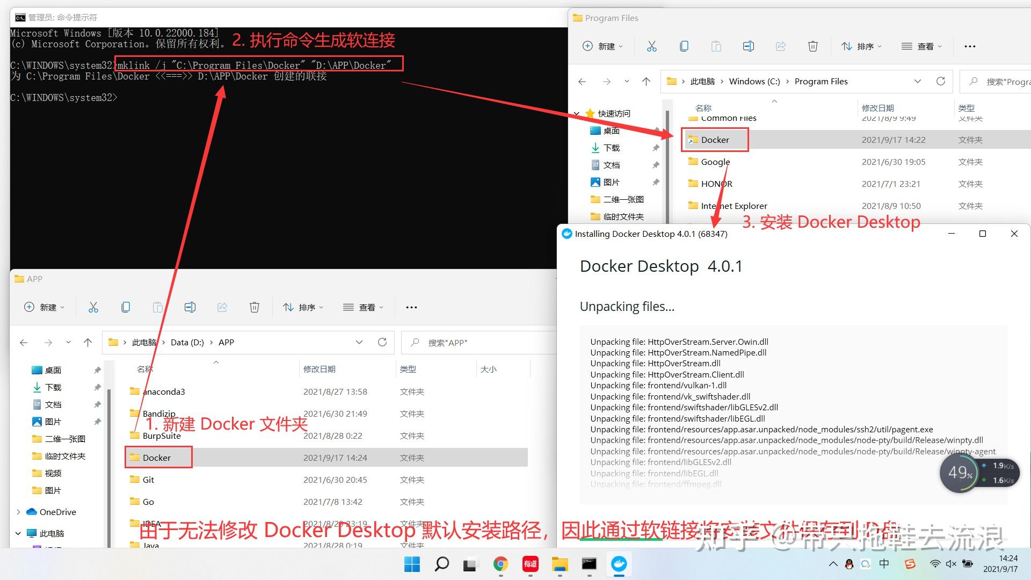
Task: Click the search box in Program Files window
Action: click(996, 82)
